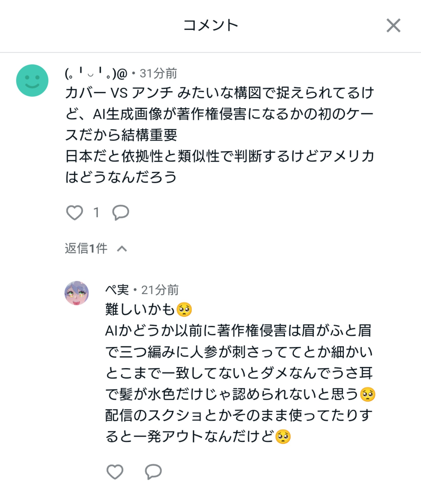
Task: Open the (。╹◡╹。)@ username link
Action: [x=96, y=74]
